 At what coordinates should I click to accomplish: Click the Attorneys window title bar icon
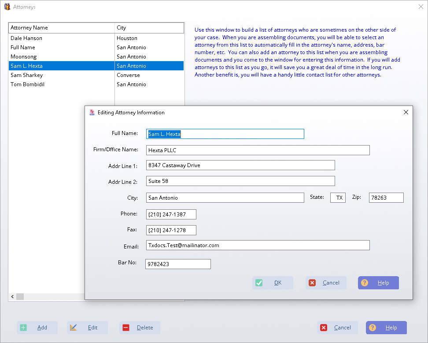coord(7,7)
